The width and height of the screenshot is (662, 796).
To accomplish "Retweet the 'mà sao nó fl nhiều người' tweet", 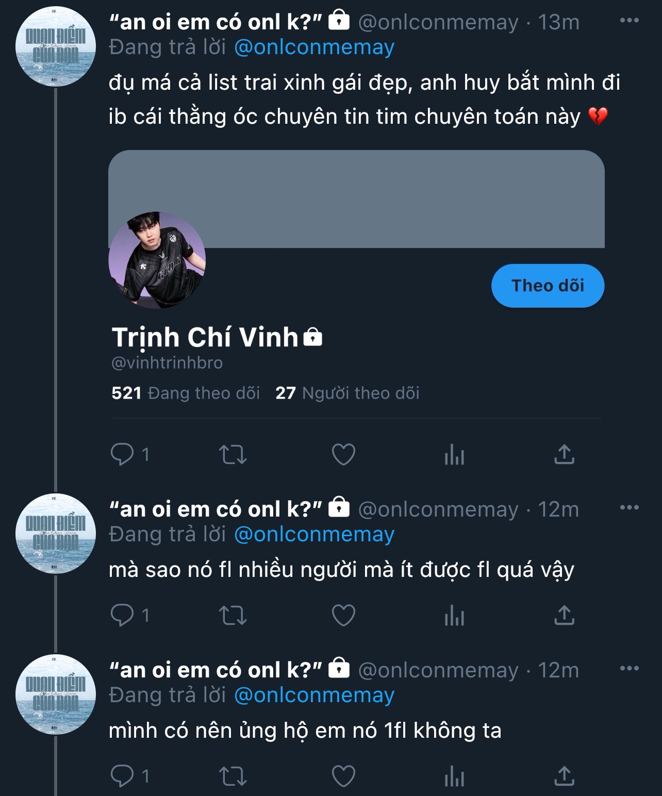I will point(233,616).
